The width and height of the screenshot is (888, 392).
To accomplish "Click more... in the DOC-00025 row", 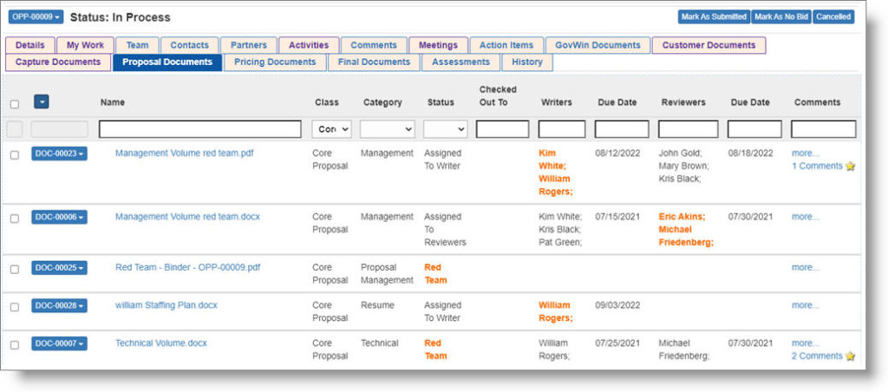I will 806,267.
